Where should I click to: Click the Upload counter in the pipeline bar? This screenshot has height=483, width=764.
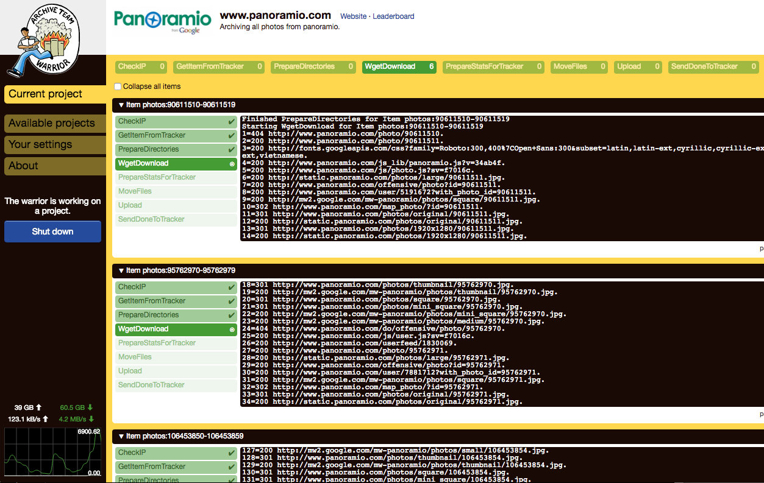pyautogui.click(x=638, y=66)
